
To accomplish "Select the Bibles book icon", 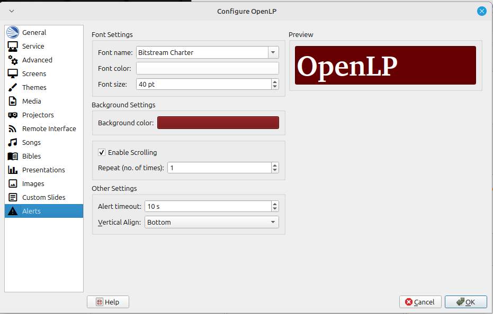I will click(13, 156).
